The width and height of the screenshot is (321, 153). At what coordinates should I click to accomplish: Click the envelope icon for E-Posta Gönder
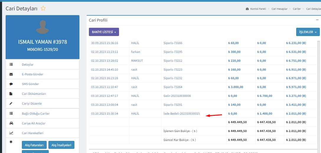pos(11,74)
